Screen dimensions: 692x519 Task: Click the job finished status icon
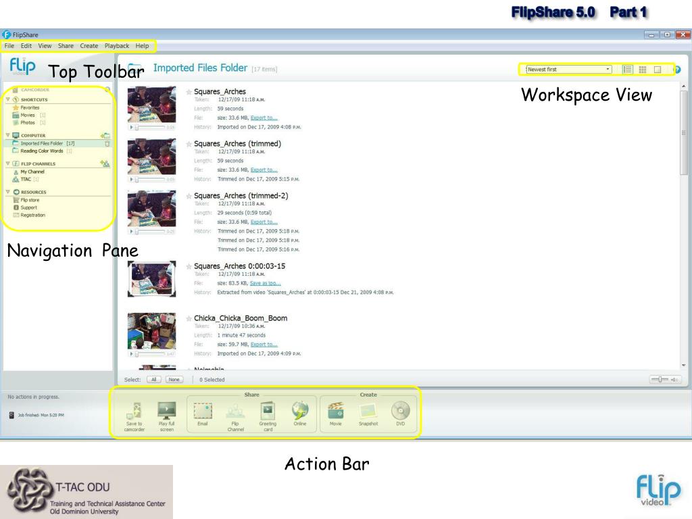pos(11,416)
